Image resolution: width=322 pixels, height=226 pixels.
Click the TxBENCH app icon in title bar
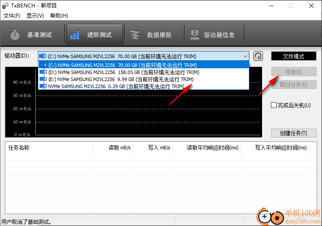pos(5,6)
